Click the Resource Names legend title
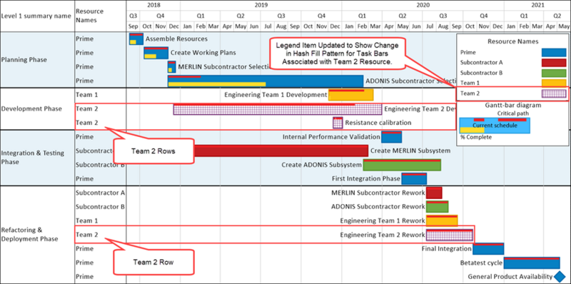The height and width of the screenshot is (284, 571). (512, 41)
